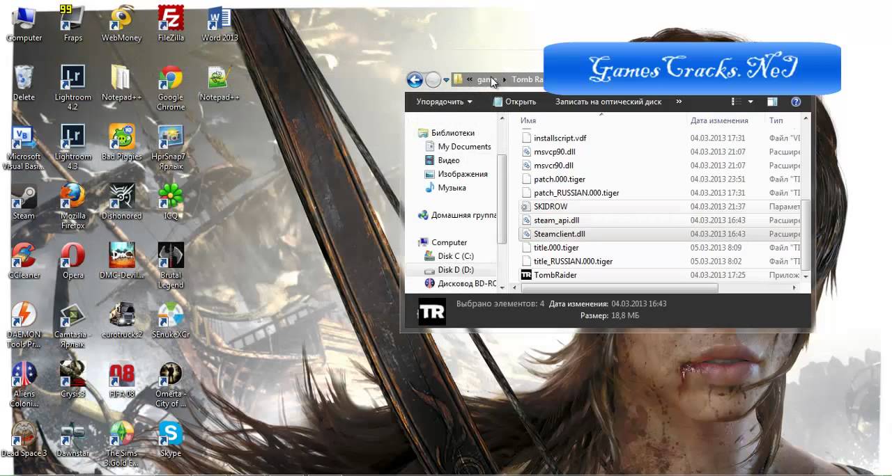Open Mozilla Firefox desktop shortcut
Image resolution: width=892 pixels, height=476 pixels.
[x=72, y=207]
